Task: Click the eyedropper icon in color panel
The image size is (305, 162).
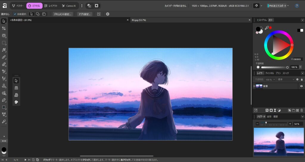Action: [x=267, y=28]
